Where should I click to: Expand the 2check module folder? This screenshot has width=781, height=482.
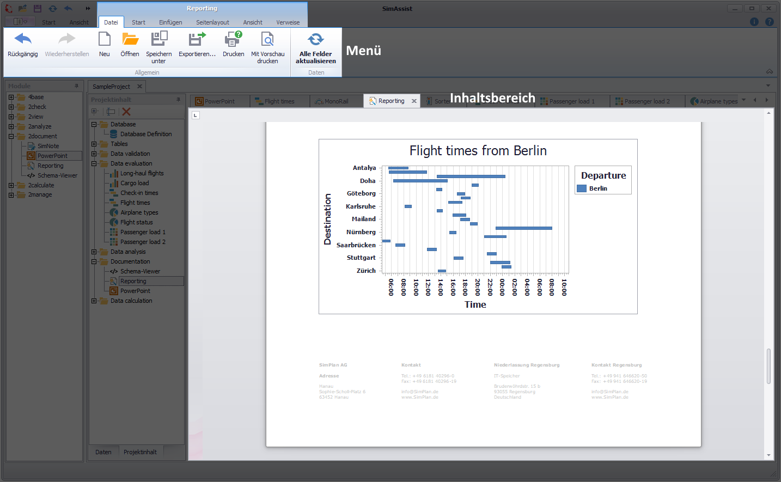pyautogui.click(x=11, y=107)
